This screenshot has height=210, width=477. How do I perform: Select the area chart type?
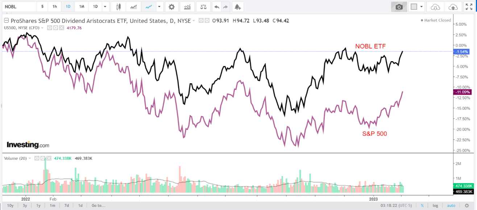[134, 7]
